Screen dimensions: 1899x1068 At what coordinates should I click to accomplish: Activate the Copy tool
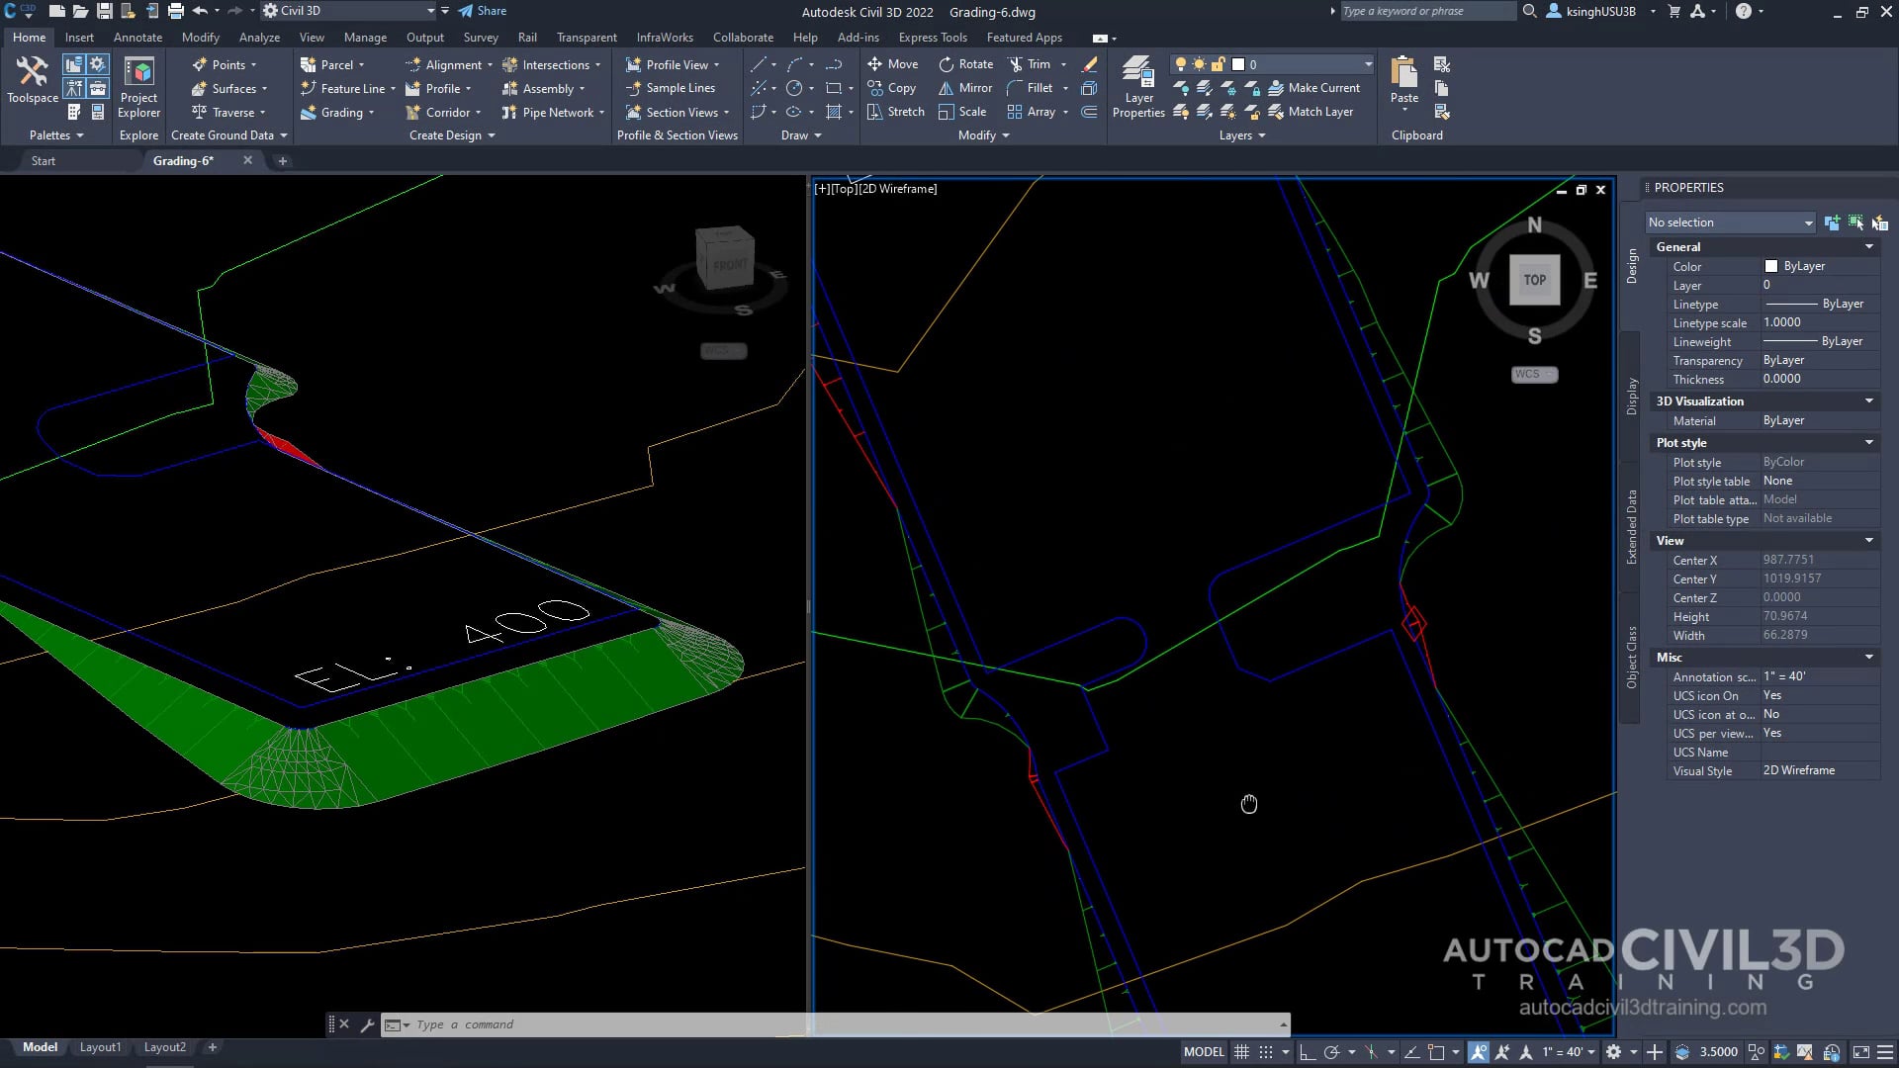click(x=893, y=87)
